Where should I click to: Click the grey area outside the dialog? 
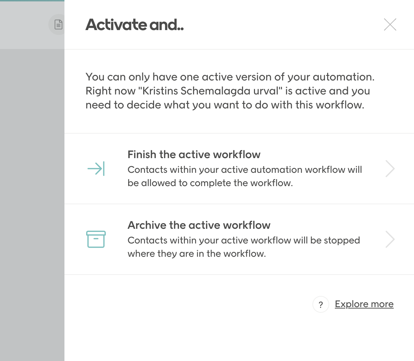(32, 175)
